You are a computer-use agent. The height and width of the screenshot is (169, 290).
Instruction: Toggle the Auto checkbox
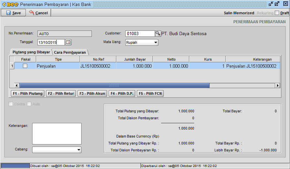tap(29, 104)
